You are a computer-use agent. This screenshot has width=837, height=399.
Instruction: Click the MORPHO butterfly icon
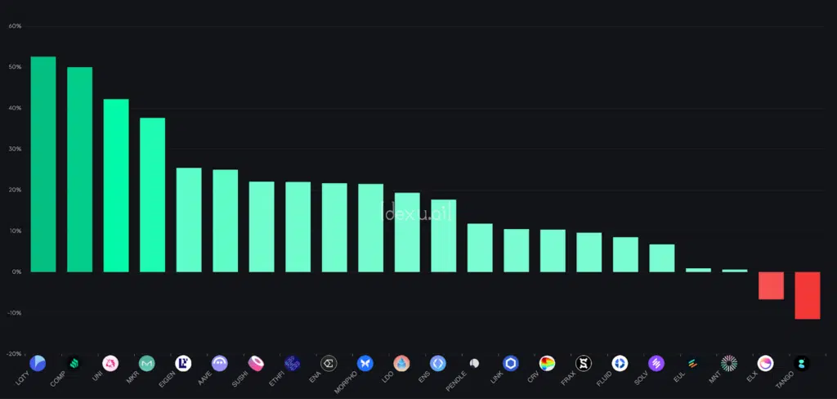(365, 363)
